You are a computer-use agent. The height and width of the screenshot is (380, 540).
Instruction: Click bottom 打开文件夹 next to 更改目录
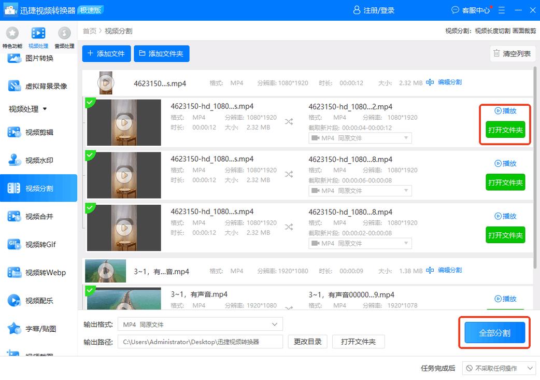[x=358, y=342]
